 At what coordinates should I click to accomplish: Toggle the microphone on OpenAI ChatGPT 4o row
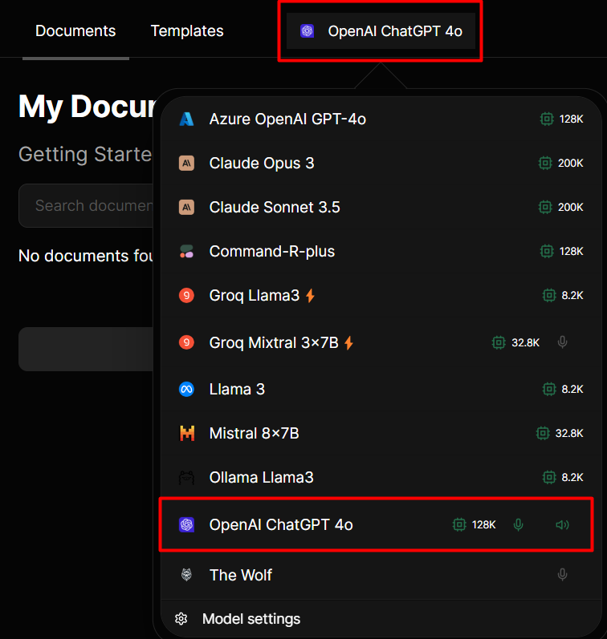point(519,525)
